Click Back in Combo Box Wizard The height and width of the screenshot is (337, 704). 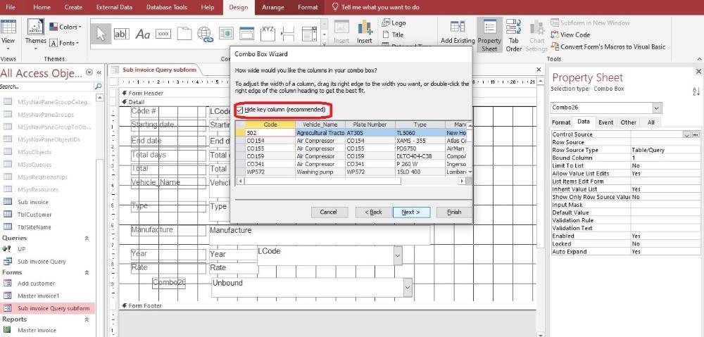click(x=373, y=212)
